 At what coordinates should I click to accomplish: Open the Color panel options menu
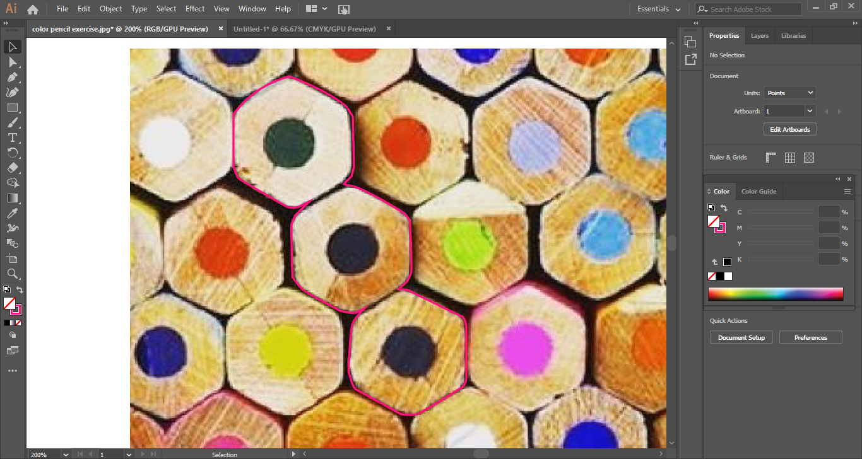[847, 192]
